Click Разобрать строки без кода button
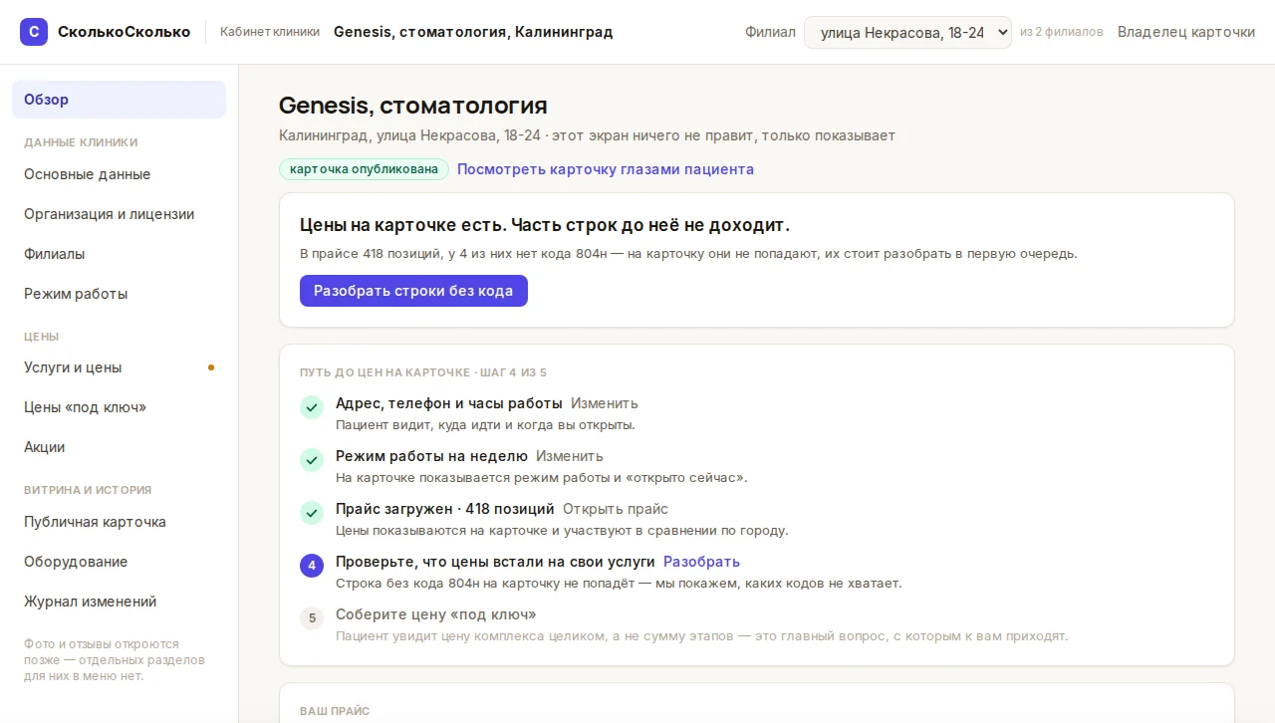 [413, 291]
